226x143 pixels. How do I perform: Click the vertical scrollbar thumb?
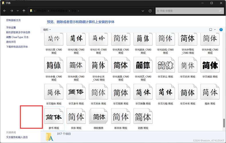[224, 123]
